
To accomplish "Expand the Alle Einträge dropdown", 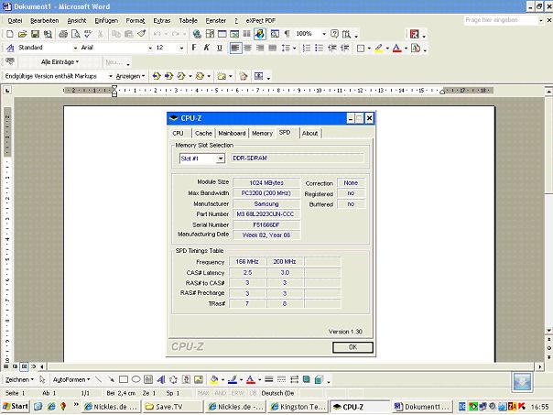I will pyautogui.click(x=60, y=62).
